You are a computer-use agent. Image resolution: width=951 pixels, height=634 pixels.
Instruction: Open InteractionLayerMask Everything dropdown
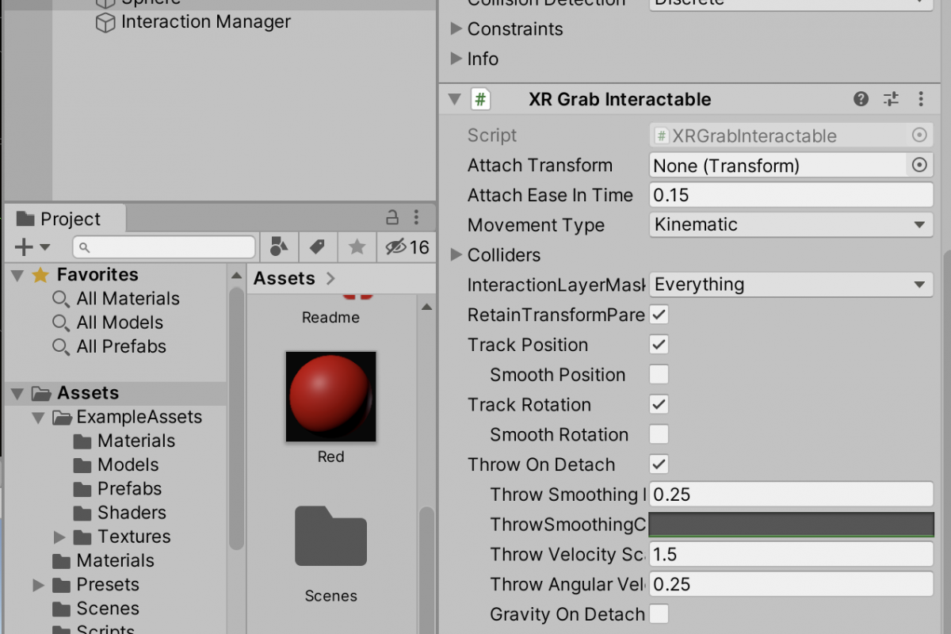[791, 285]
